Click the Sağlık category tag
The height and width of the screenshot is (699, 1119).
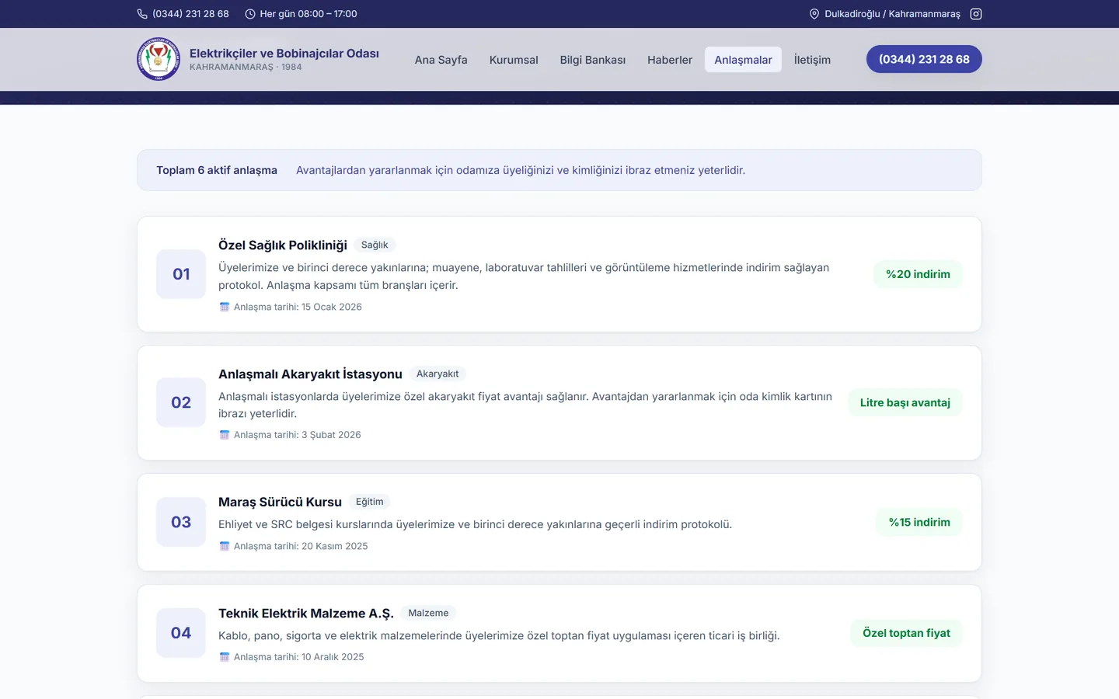[x=375, y=245]
